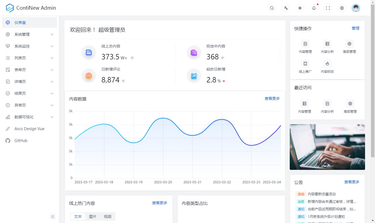Select 仪表盘 in sidebar
Image resolution: width=375 pixels, height=223 pixels.
[30, 23]
